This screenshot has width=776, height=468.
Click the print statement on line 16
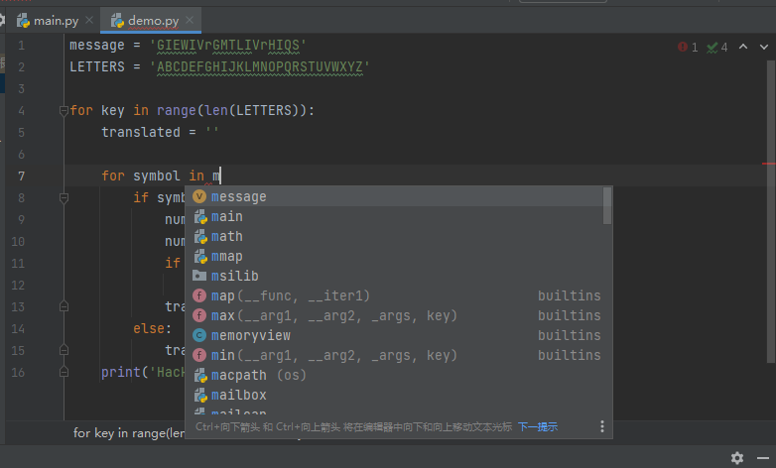143,372
